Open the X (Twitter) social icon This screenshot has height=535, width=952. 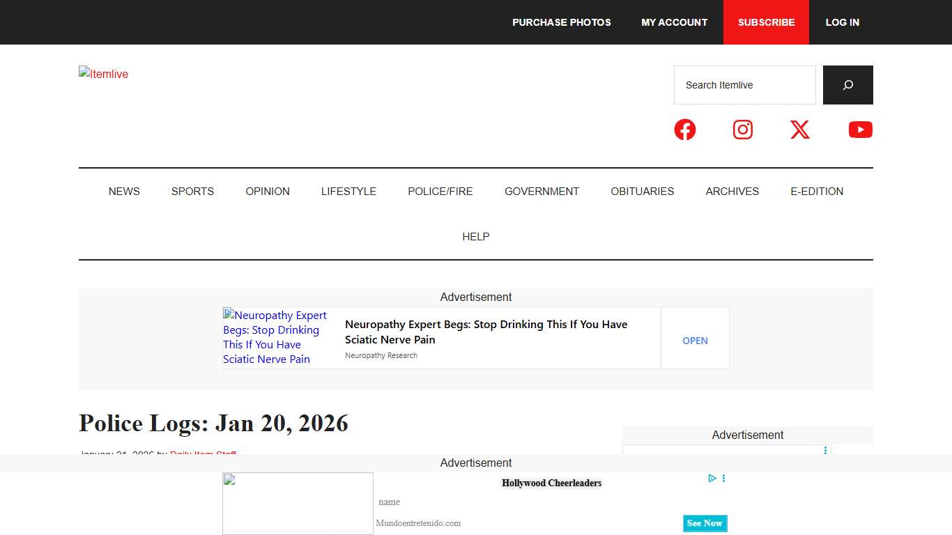point(800,130)
